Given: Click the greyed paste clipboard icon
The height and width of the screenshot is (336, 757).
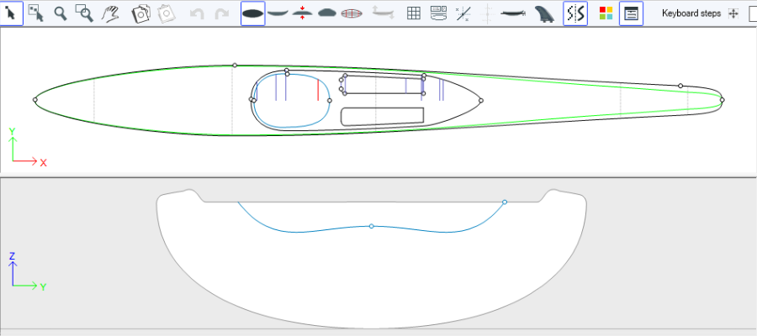Looking at the screenshot, I should pos(167,14).
